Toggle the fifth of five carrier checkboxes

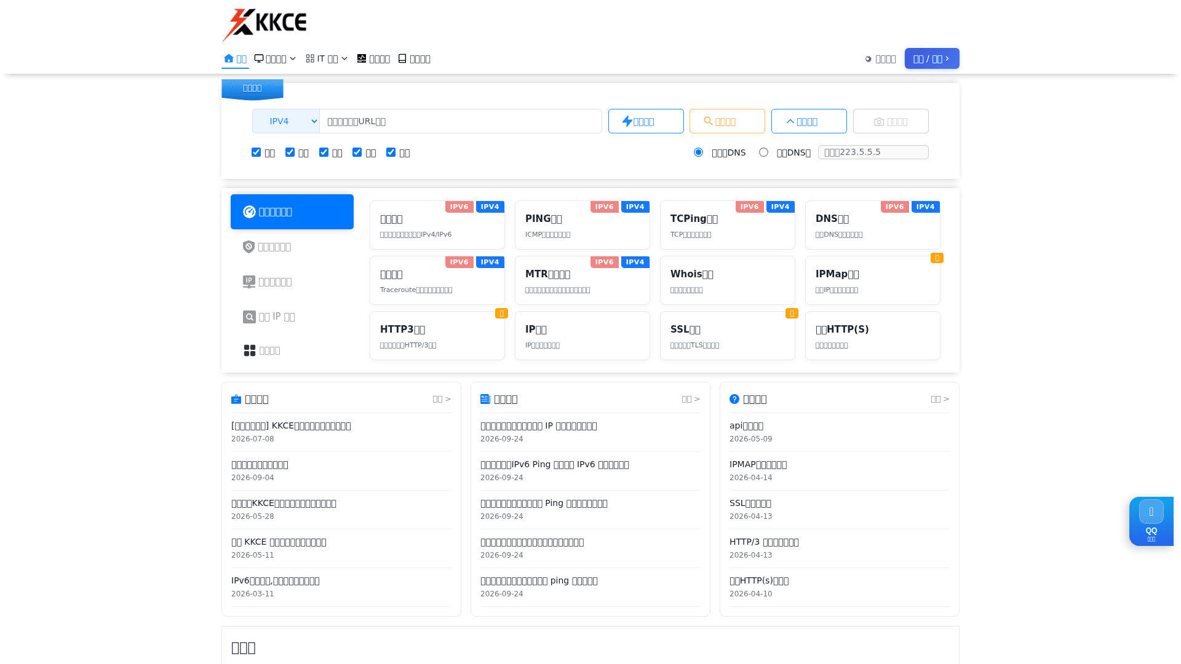coord(391,152)
